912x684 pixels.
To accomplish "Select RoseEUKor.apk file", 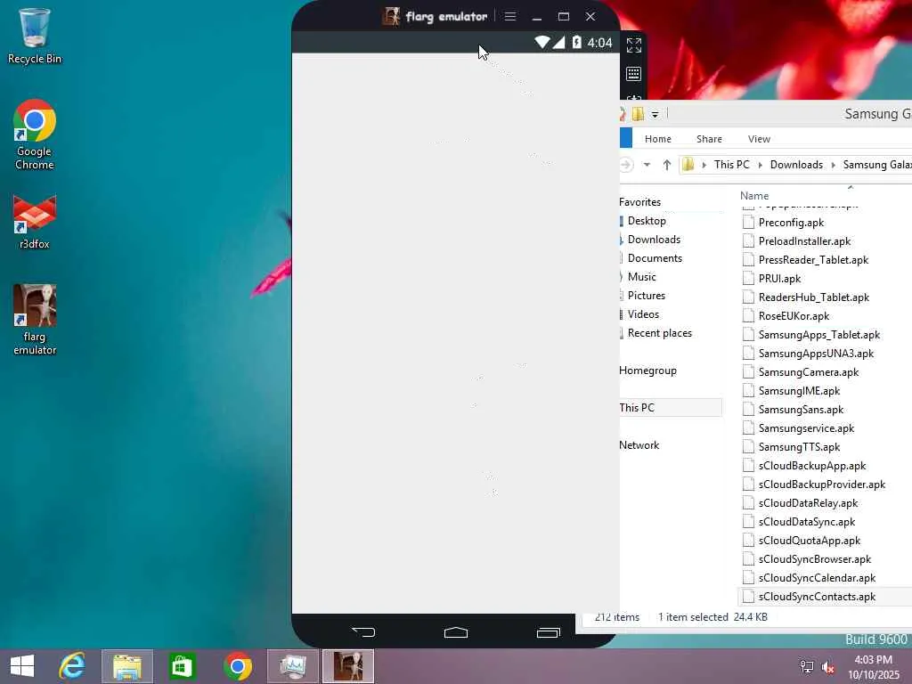I will (794, 316).
